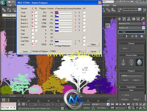The image size is (147, 111).
Task: Open the Motion command panel tab
Action: pos(134,19)
